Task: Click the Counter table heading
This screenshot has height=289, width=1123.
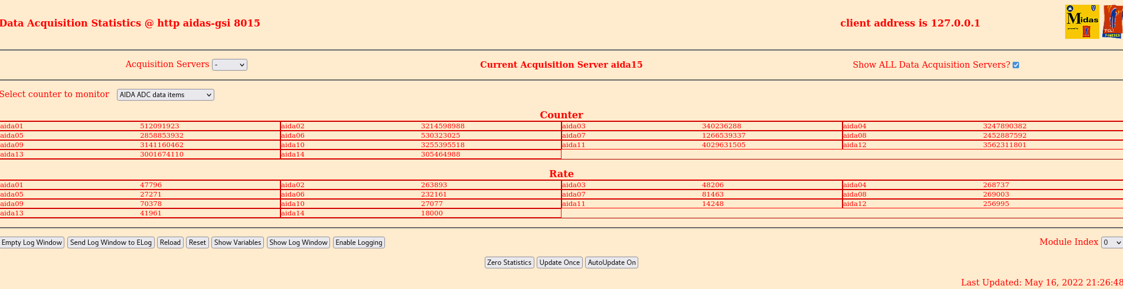Action: tap(561, 115)
